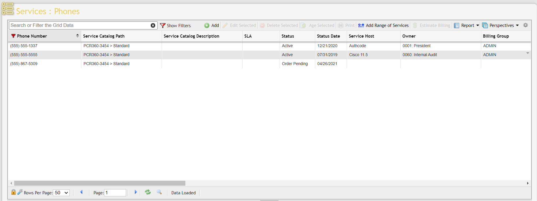Open the Rows Per Page dropdown
This screenshot has width=537, height=201.
[61, 193]
